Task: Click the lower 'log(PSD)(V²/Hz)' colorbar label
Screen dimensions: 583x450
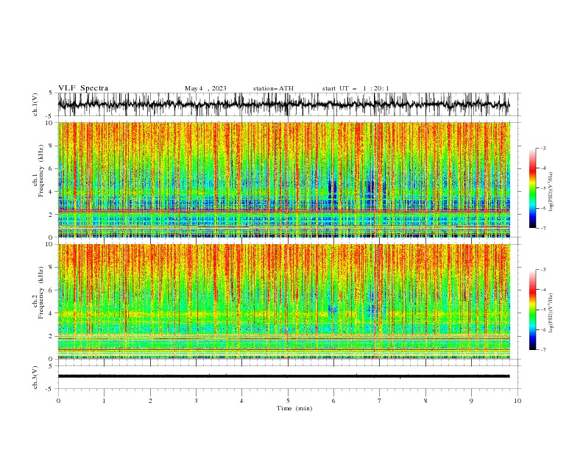Action: pos(551,313)
